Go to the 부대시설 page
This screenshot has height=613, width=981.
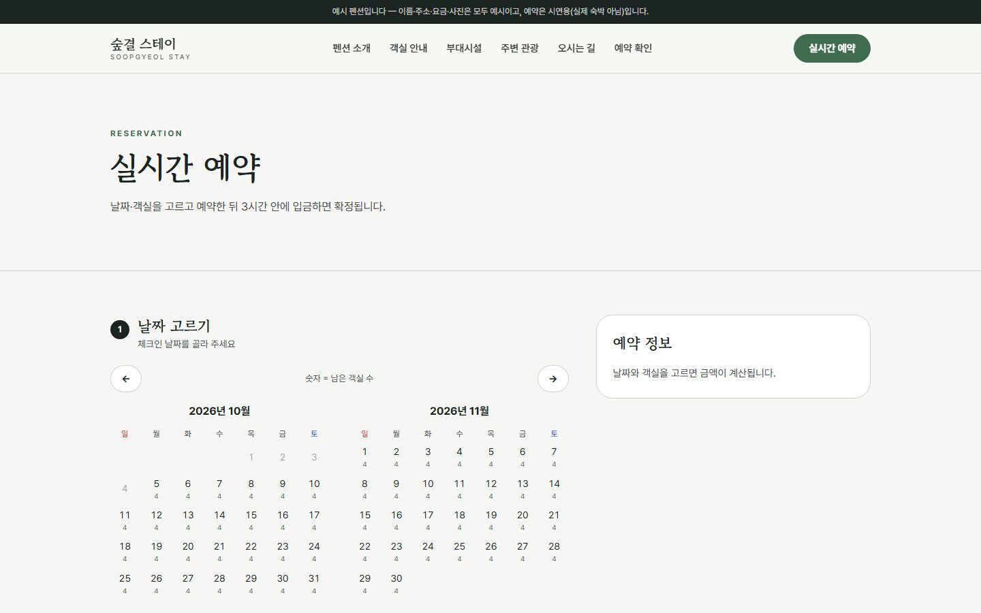click(464, 48)
